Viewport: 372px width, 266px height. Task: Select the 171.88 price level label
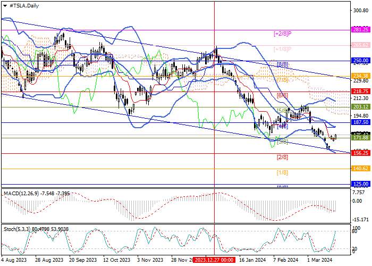[360, 138]
